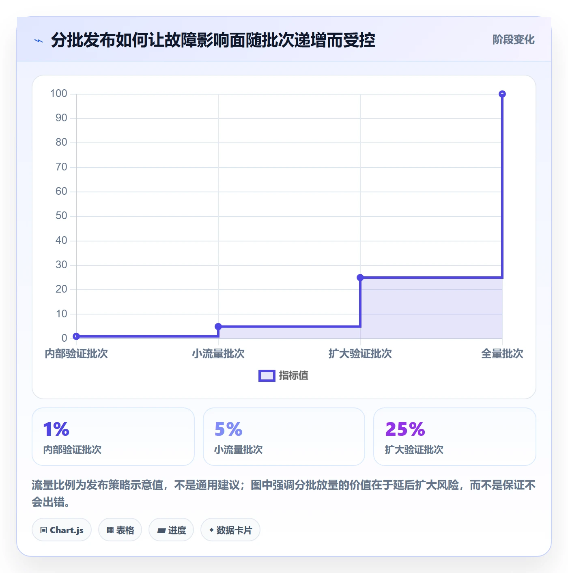
Task: Click the footnote text starting 流量比例为发布策略
Action: 284,493
